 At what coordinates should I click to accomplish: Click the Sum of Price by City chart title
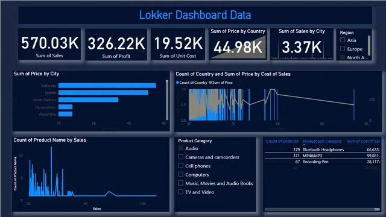[x=36, y=74]
